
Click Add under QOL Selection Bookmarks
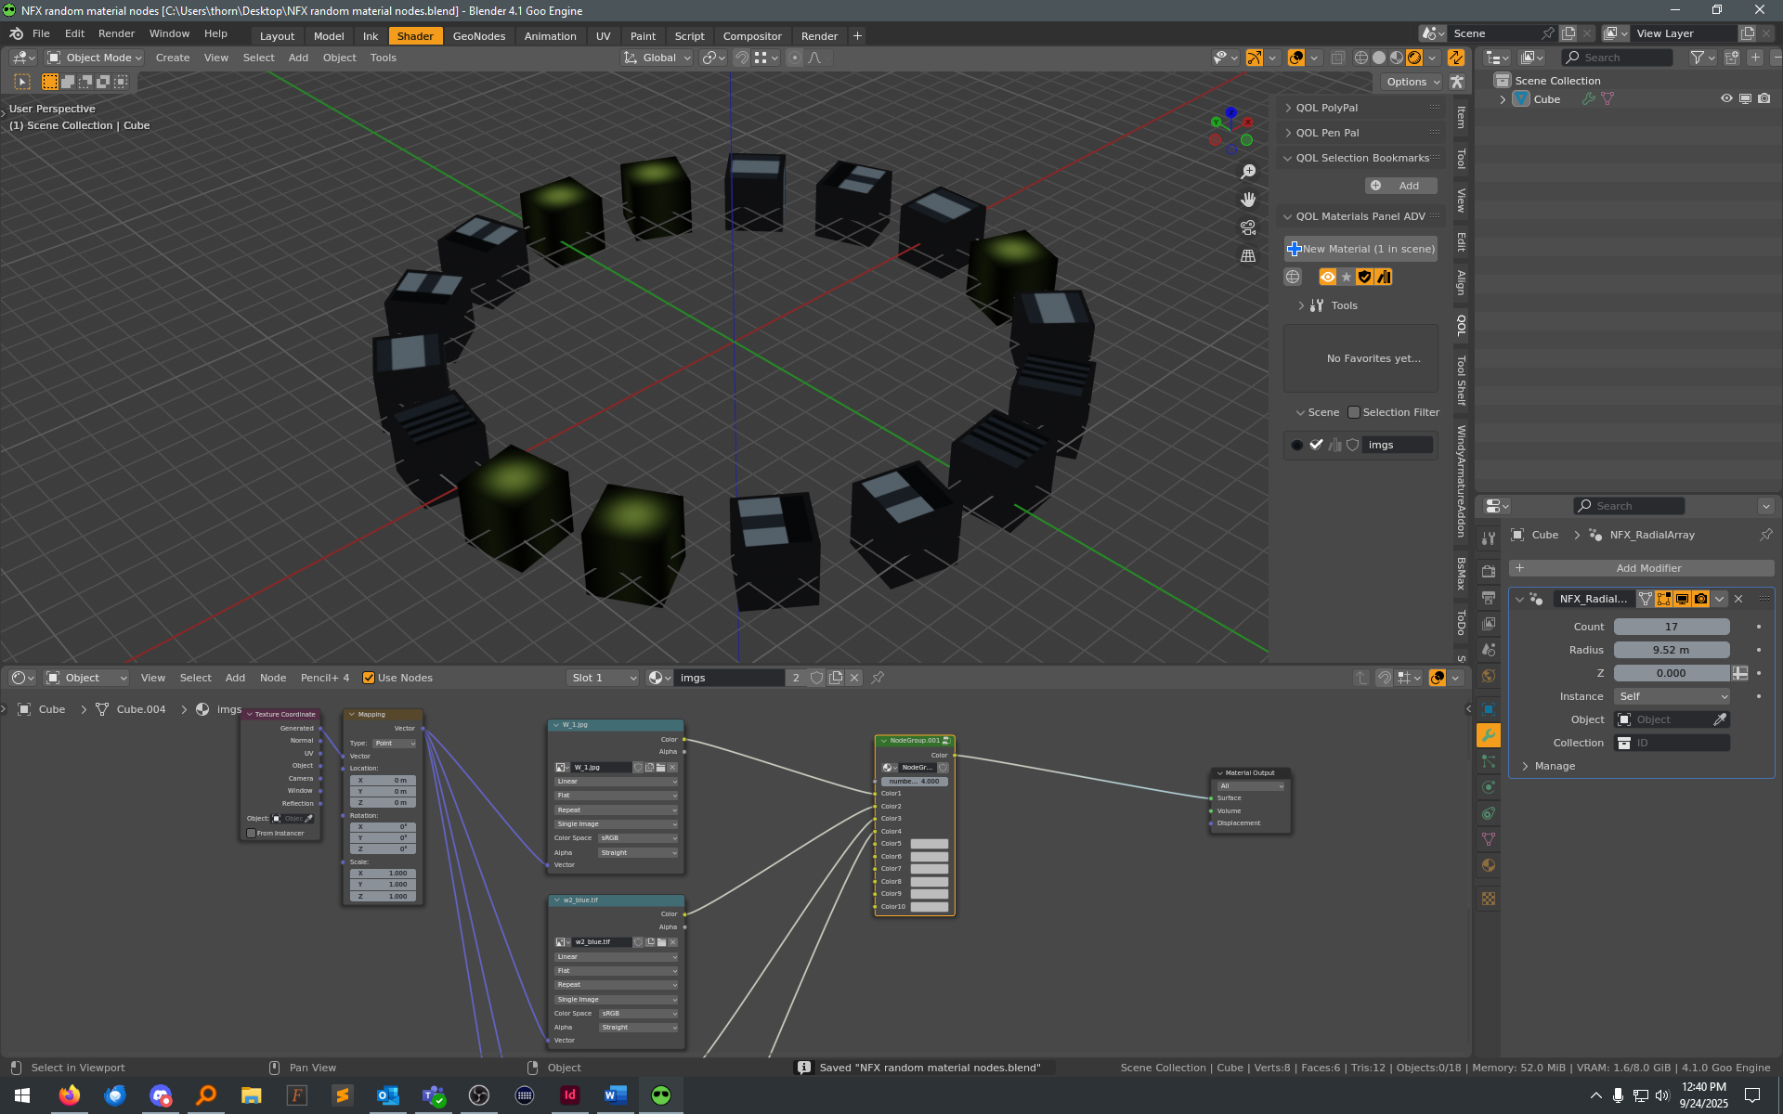tap(1400, 186)
